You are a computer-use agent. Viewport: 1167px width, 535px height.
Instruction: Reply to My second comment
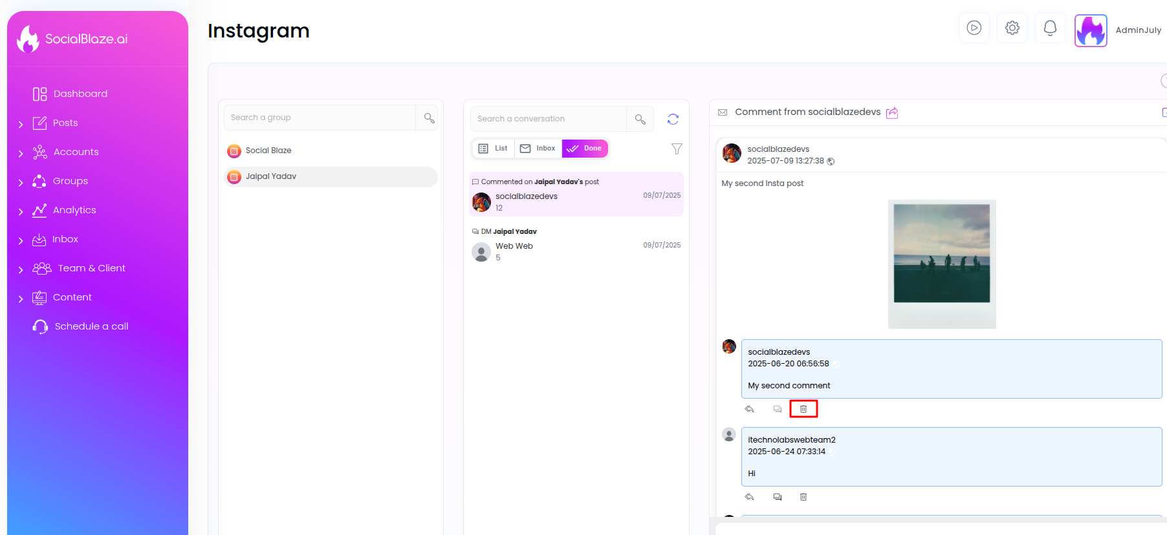(x=750, y=409)
